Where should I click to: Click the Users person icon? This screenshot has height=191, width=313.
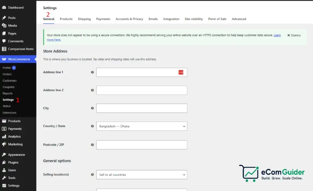tap(4, 170)
